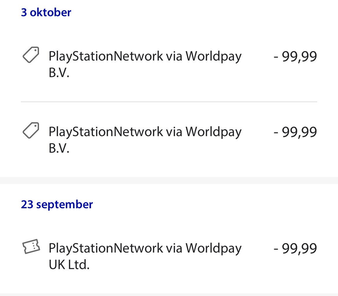Tap the word oktober in the top date header
Image resolution: width=338 pixels, height=296 pixels.
51,12
